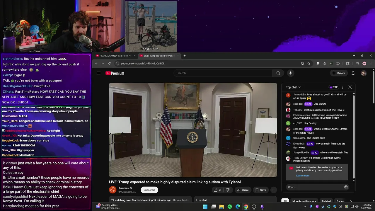
Task: Open the Learn more link in chat
Action: tap(303, 176)
